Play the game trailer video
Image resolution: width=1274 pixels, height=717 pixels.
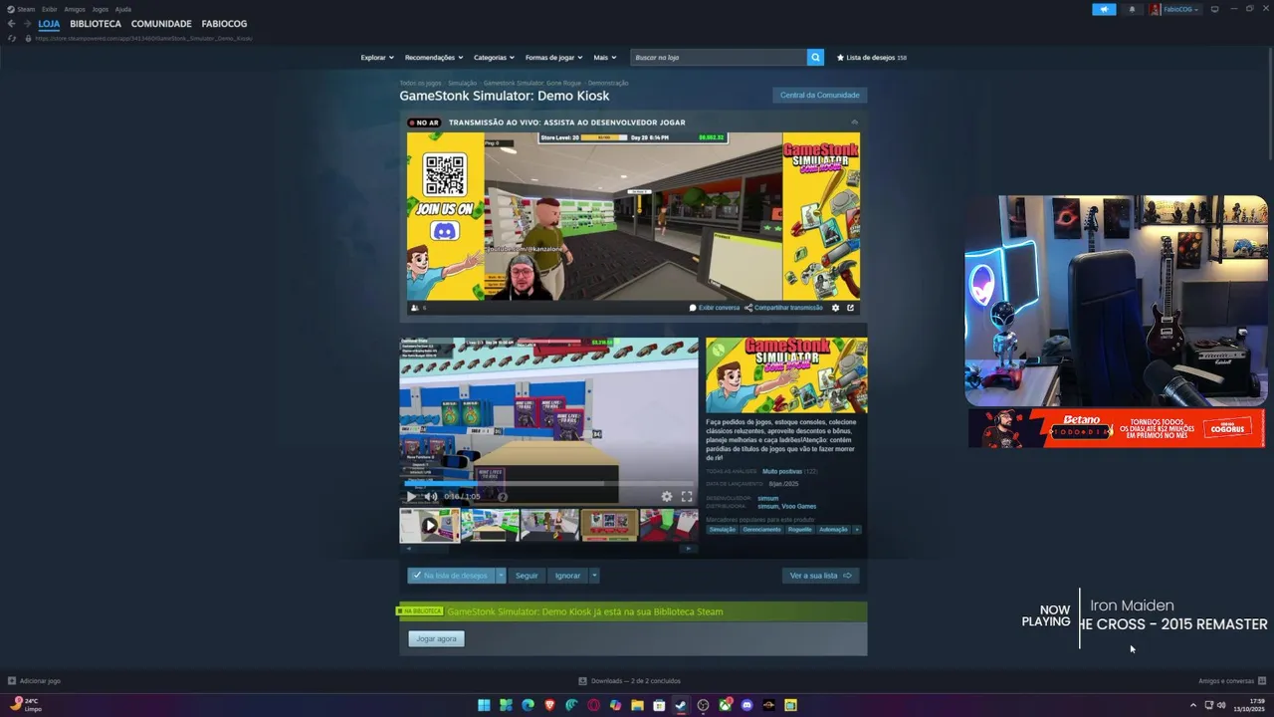pos(411,496)
